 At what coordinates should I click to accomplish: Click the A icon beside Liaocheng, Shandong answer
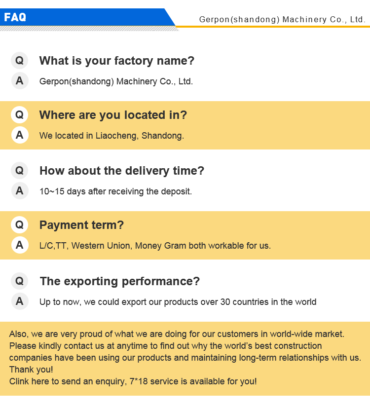tap(19, 135)
